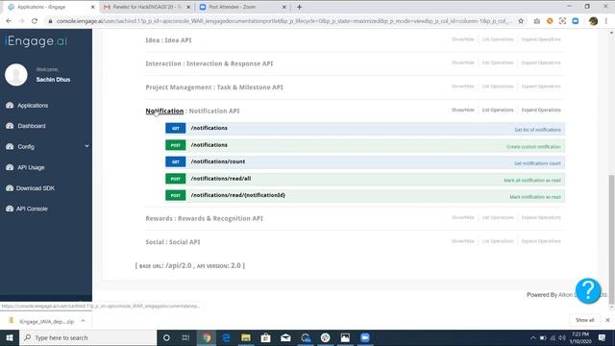Expand Project Management API section
Image resolution: width=615 pixels, height=346 pixels.
214,87
